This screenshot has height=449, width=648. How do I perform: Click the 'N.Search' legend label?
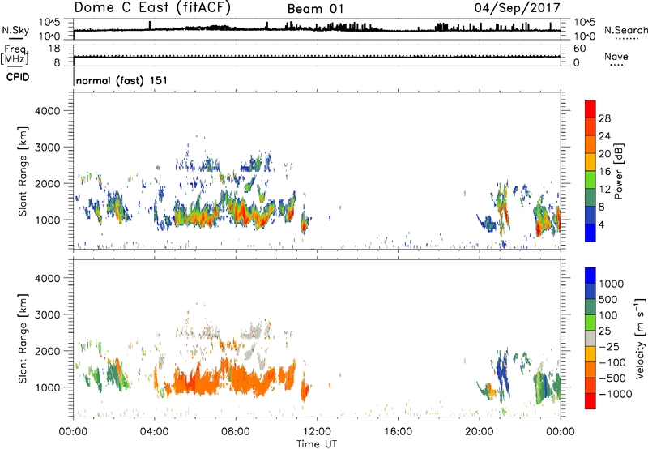point(625,30)
